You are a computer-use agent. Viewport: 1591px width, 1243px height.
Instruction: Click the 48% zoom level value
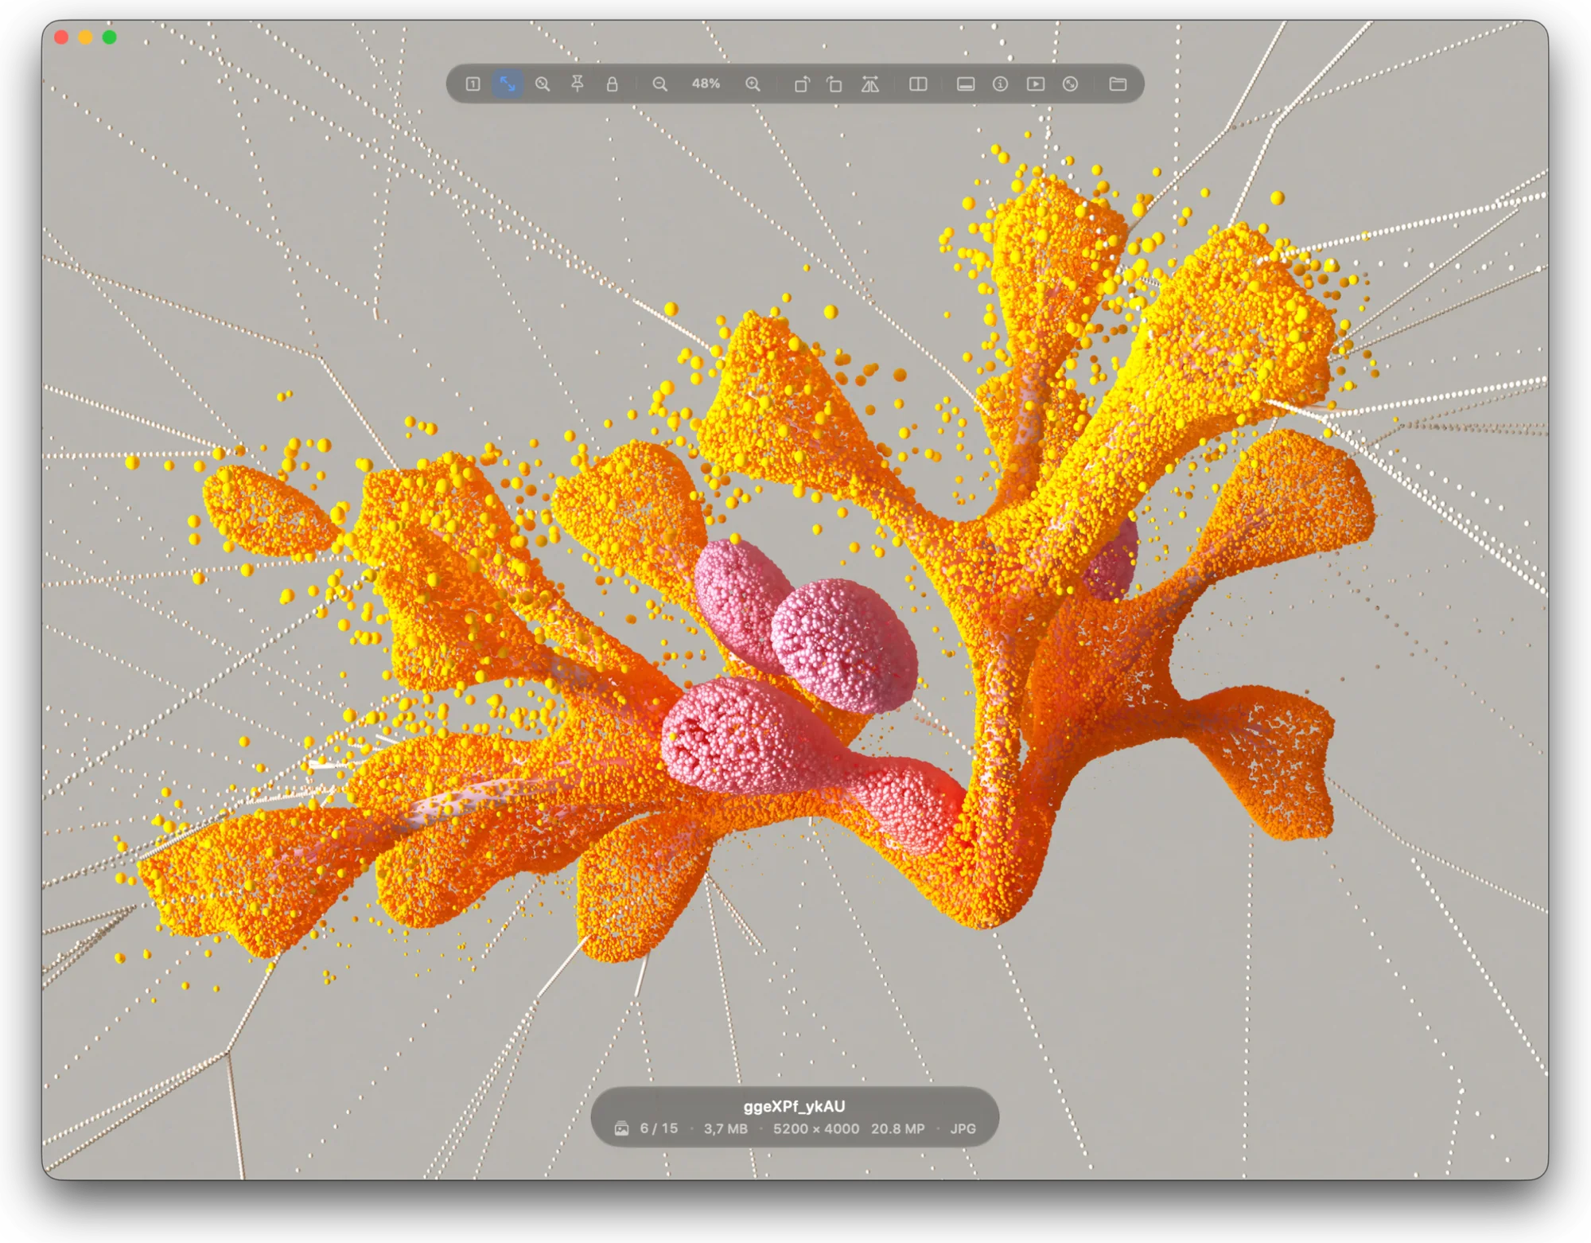click(706, 84)
